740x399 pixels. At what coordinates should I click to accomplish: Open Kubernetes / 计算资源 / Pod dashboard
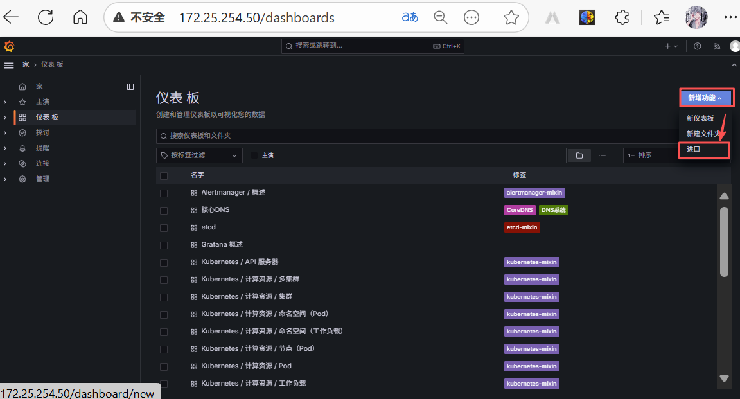tap(246, 366)
